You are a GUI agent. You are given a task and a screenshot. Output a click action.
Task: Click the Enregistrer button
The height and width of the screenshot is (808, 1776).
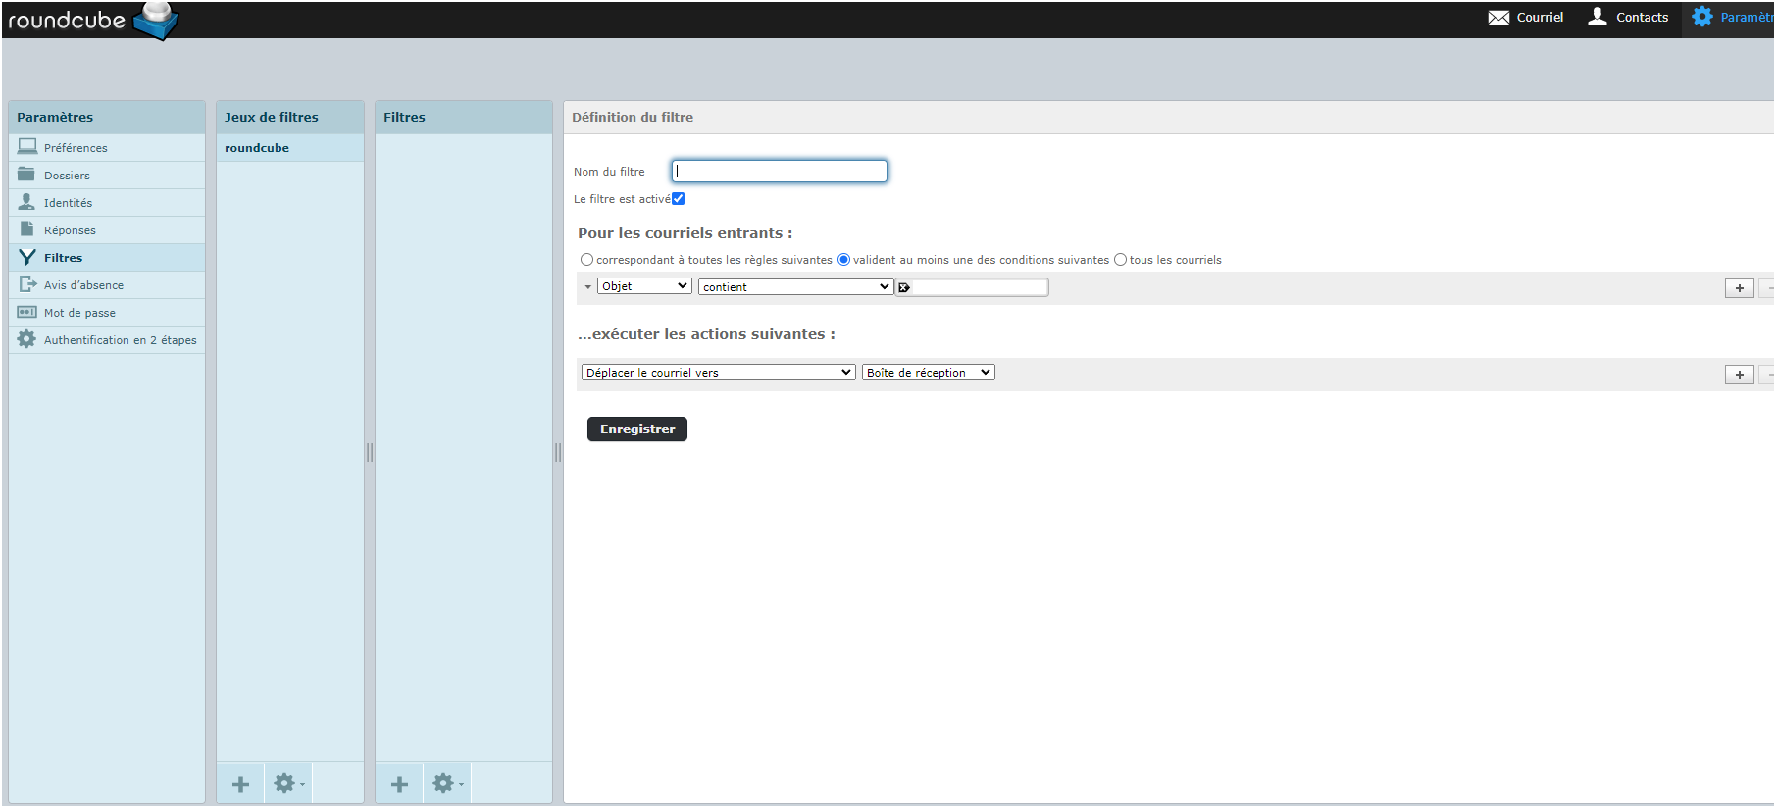(x=636, y=429)
